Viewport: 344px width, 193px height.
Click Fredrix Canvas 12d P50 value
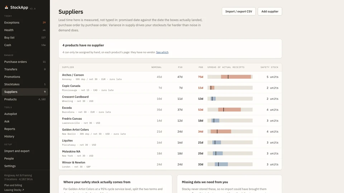point(180,120)
